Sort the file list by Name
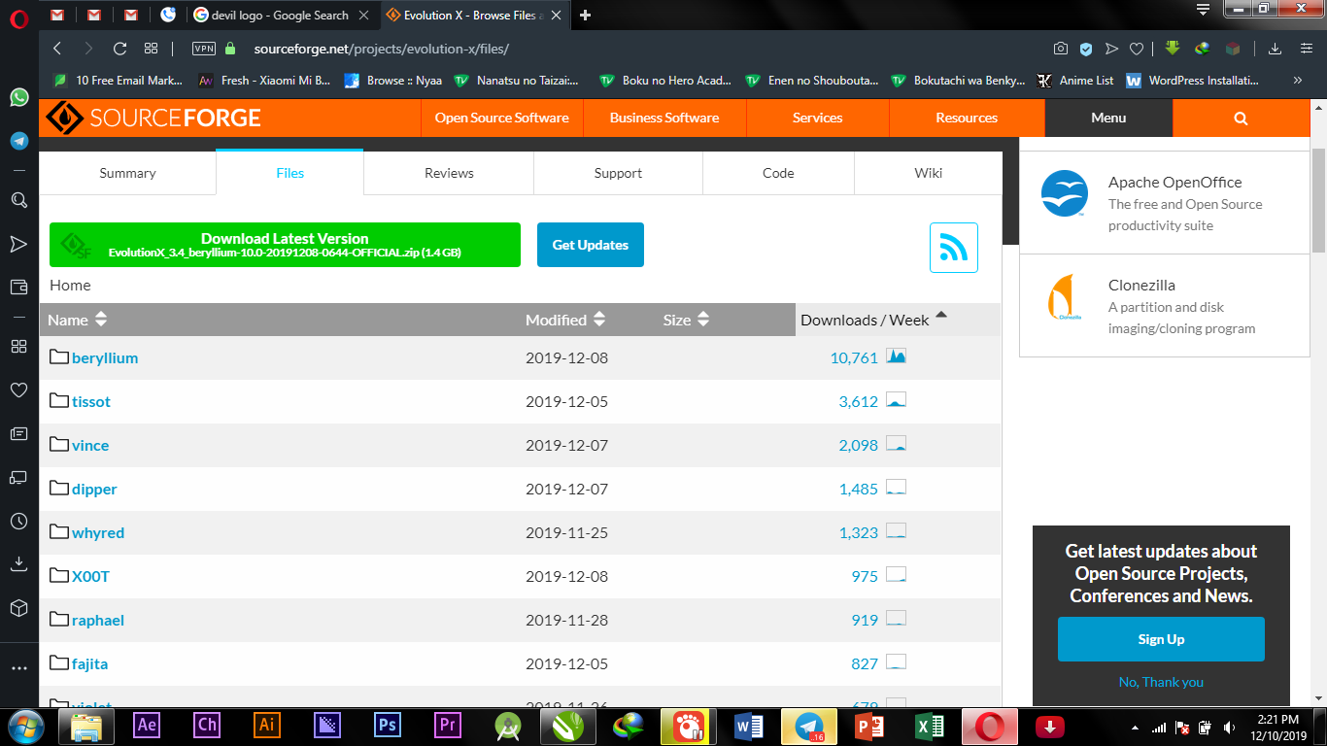Screen dimensions: 1327x746 (x=77, y=320)
